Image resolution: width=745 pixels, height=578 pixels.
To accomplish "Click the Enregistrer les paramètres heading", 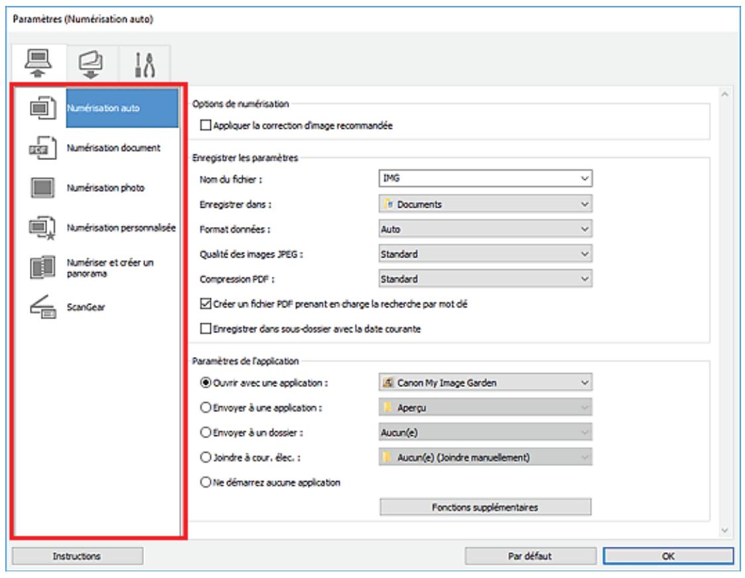I will [x=245, y=158].
